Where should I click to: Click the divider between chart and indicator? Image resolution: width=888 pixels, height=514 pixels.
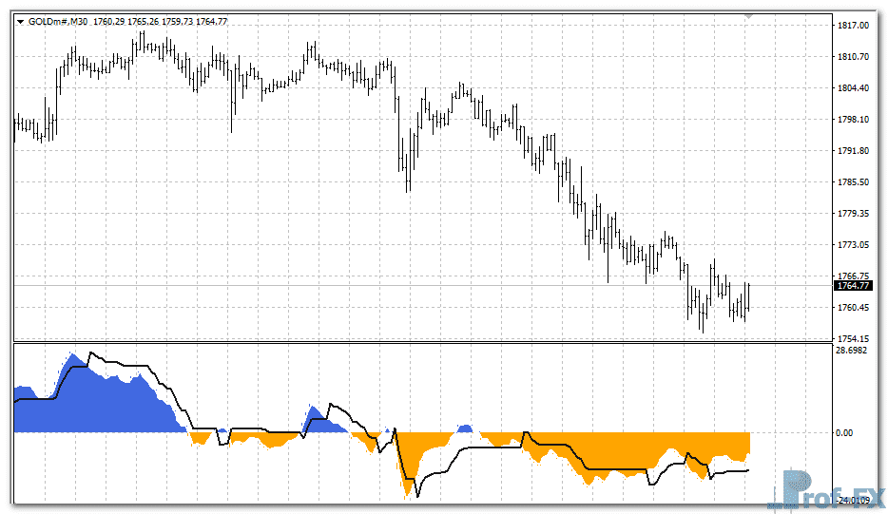[x=418, y=342]
